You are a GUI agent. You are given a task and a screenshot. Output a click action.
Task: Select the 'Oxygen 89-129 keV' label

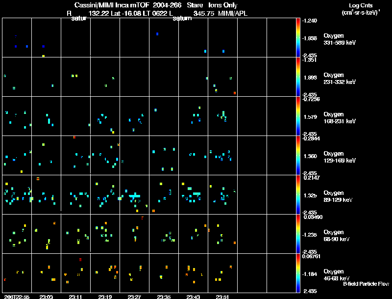pos(338,196)
